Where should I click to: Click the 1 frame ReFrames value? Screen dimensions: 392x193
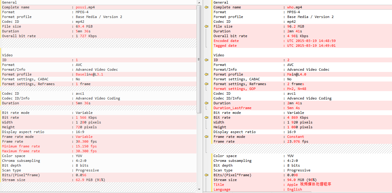coord(83,84)
